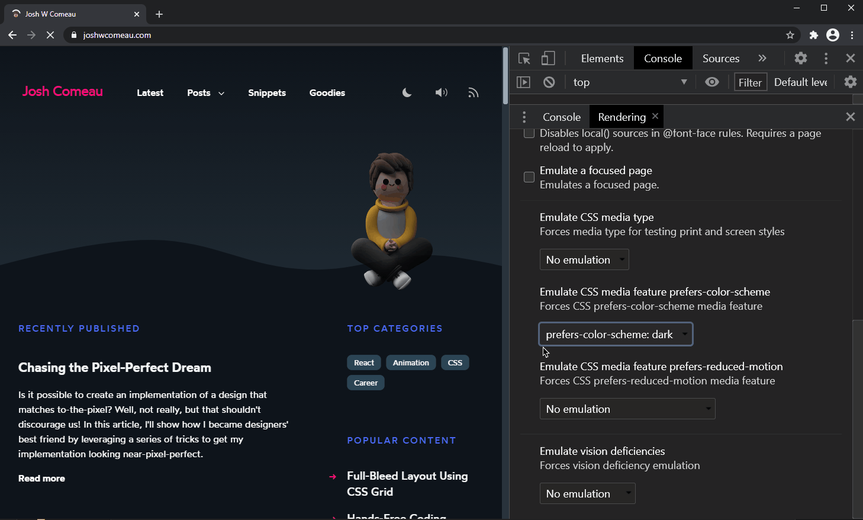Switch to the Elements tab
The image size is (863, 520).
pyautogui.click(x=602, y=58)
